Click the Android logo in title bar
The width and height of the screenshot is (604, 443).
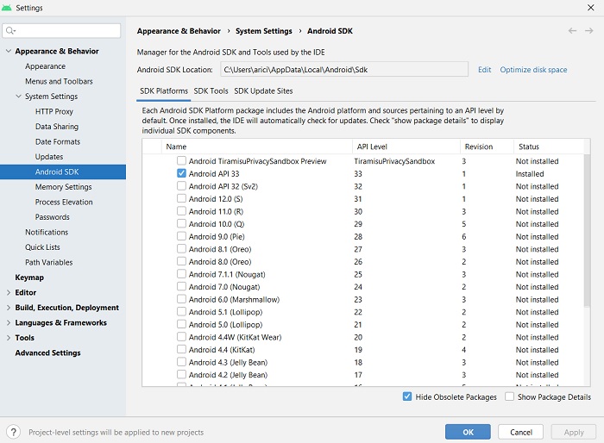point(7,8)
